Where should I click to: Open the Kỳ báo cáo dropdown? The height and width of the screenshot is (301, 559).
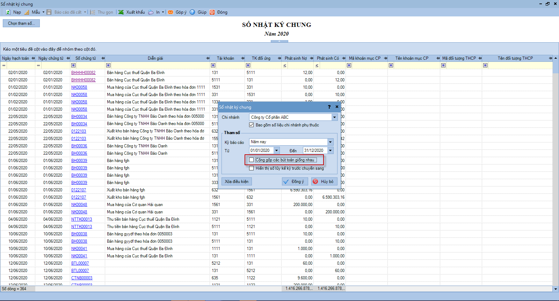[330, 142]
